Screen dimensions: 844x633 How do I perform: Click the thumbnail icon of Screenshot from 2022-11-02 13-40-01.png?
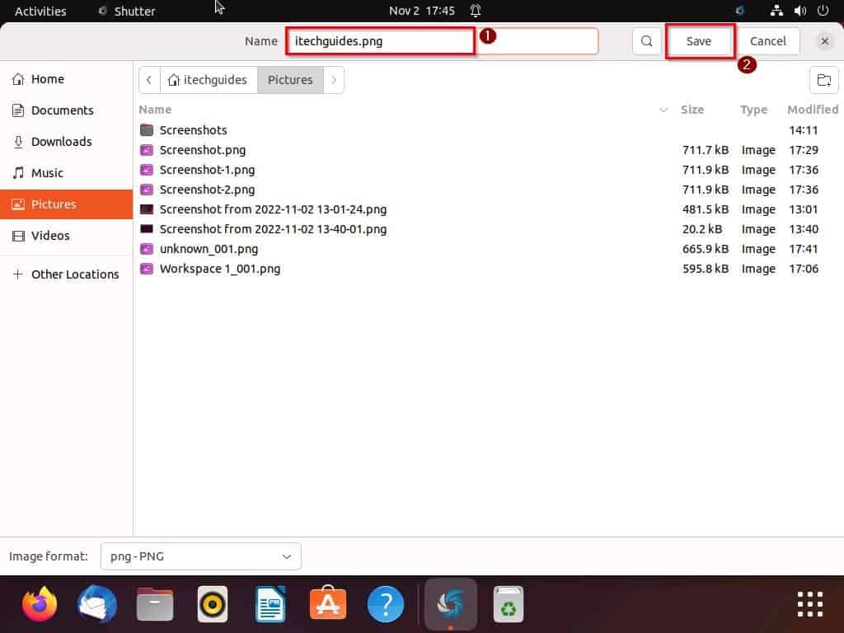coord(147,229)
